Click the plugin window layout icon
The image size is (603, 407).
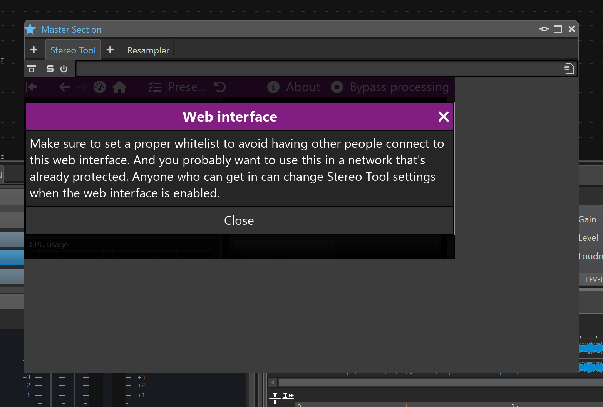[32, 69]
